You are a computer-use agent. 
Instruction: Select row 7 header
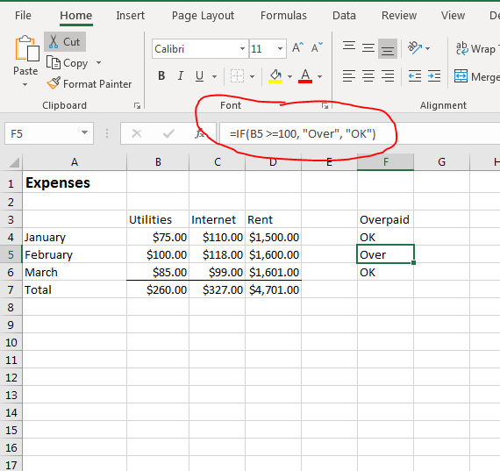click(11, 289)
